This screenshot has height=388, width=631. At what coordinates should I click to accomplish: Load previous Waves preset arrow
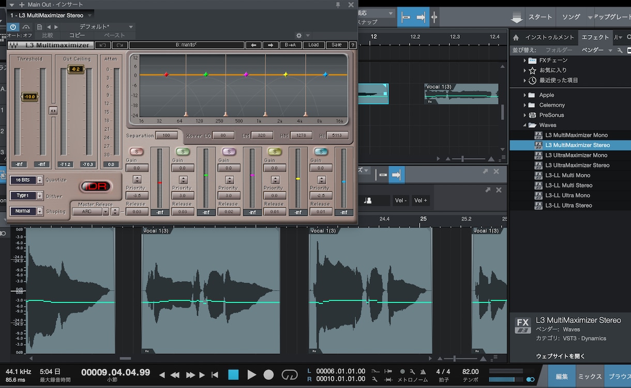(253, 45)
